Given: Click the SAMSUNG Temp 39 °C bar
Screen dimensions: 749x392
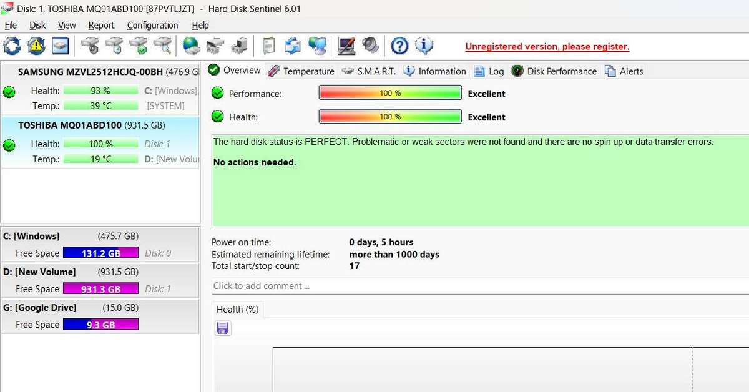Looking at the screenshot, I should [100, 106].
